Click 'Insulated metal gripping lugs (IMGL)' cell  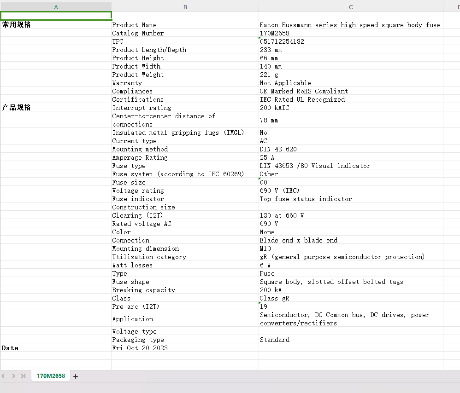coord(185,133)
